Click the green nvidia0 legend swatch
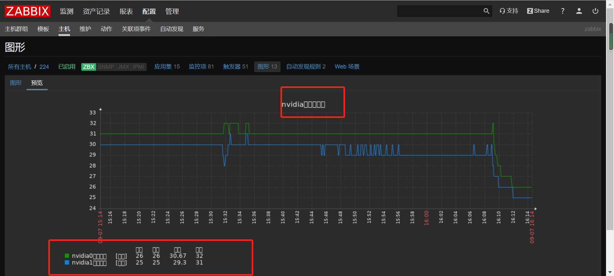The width and height of the screenshot is (614, 276). (67, 256)
